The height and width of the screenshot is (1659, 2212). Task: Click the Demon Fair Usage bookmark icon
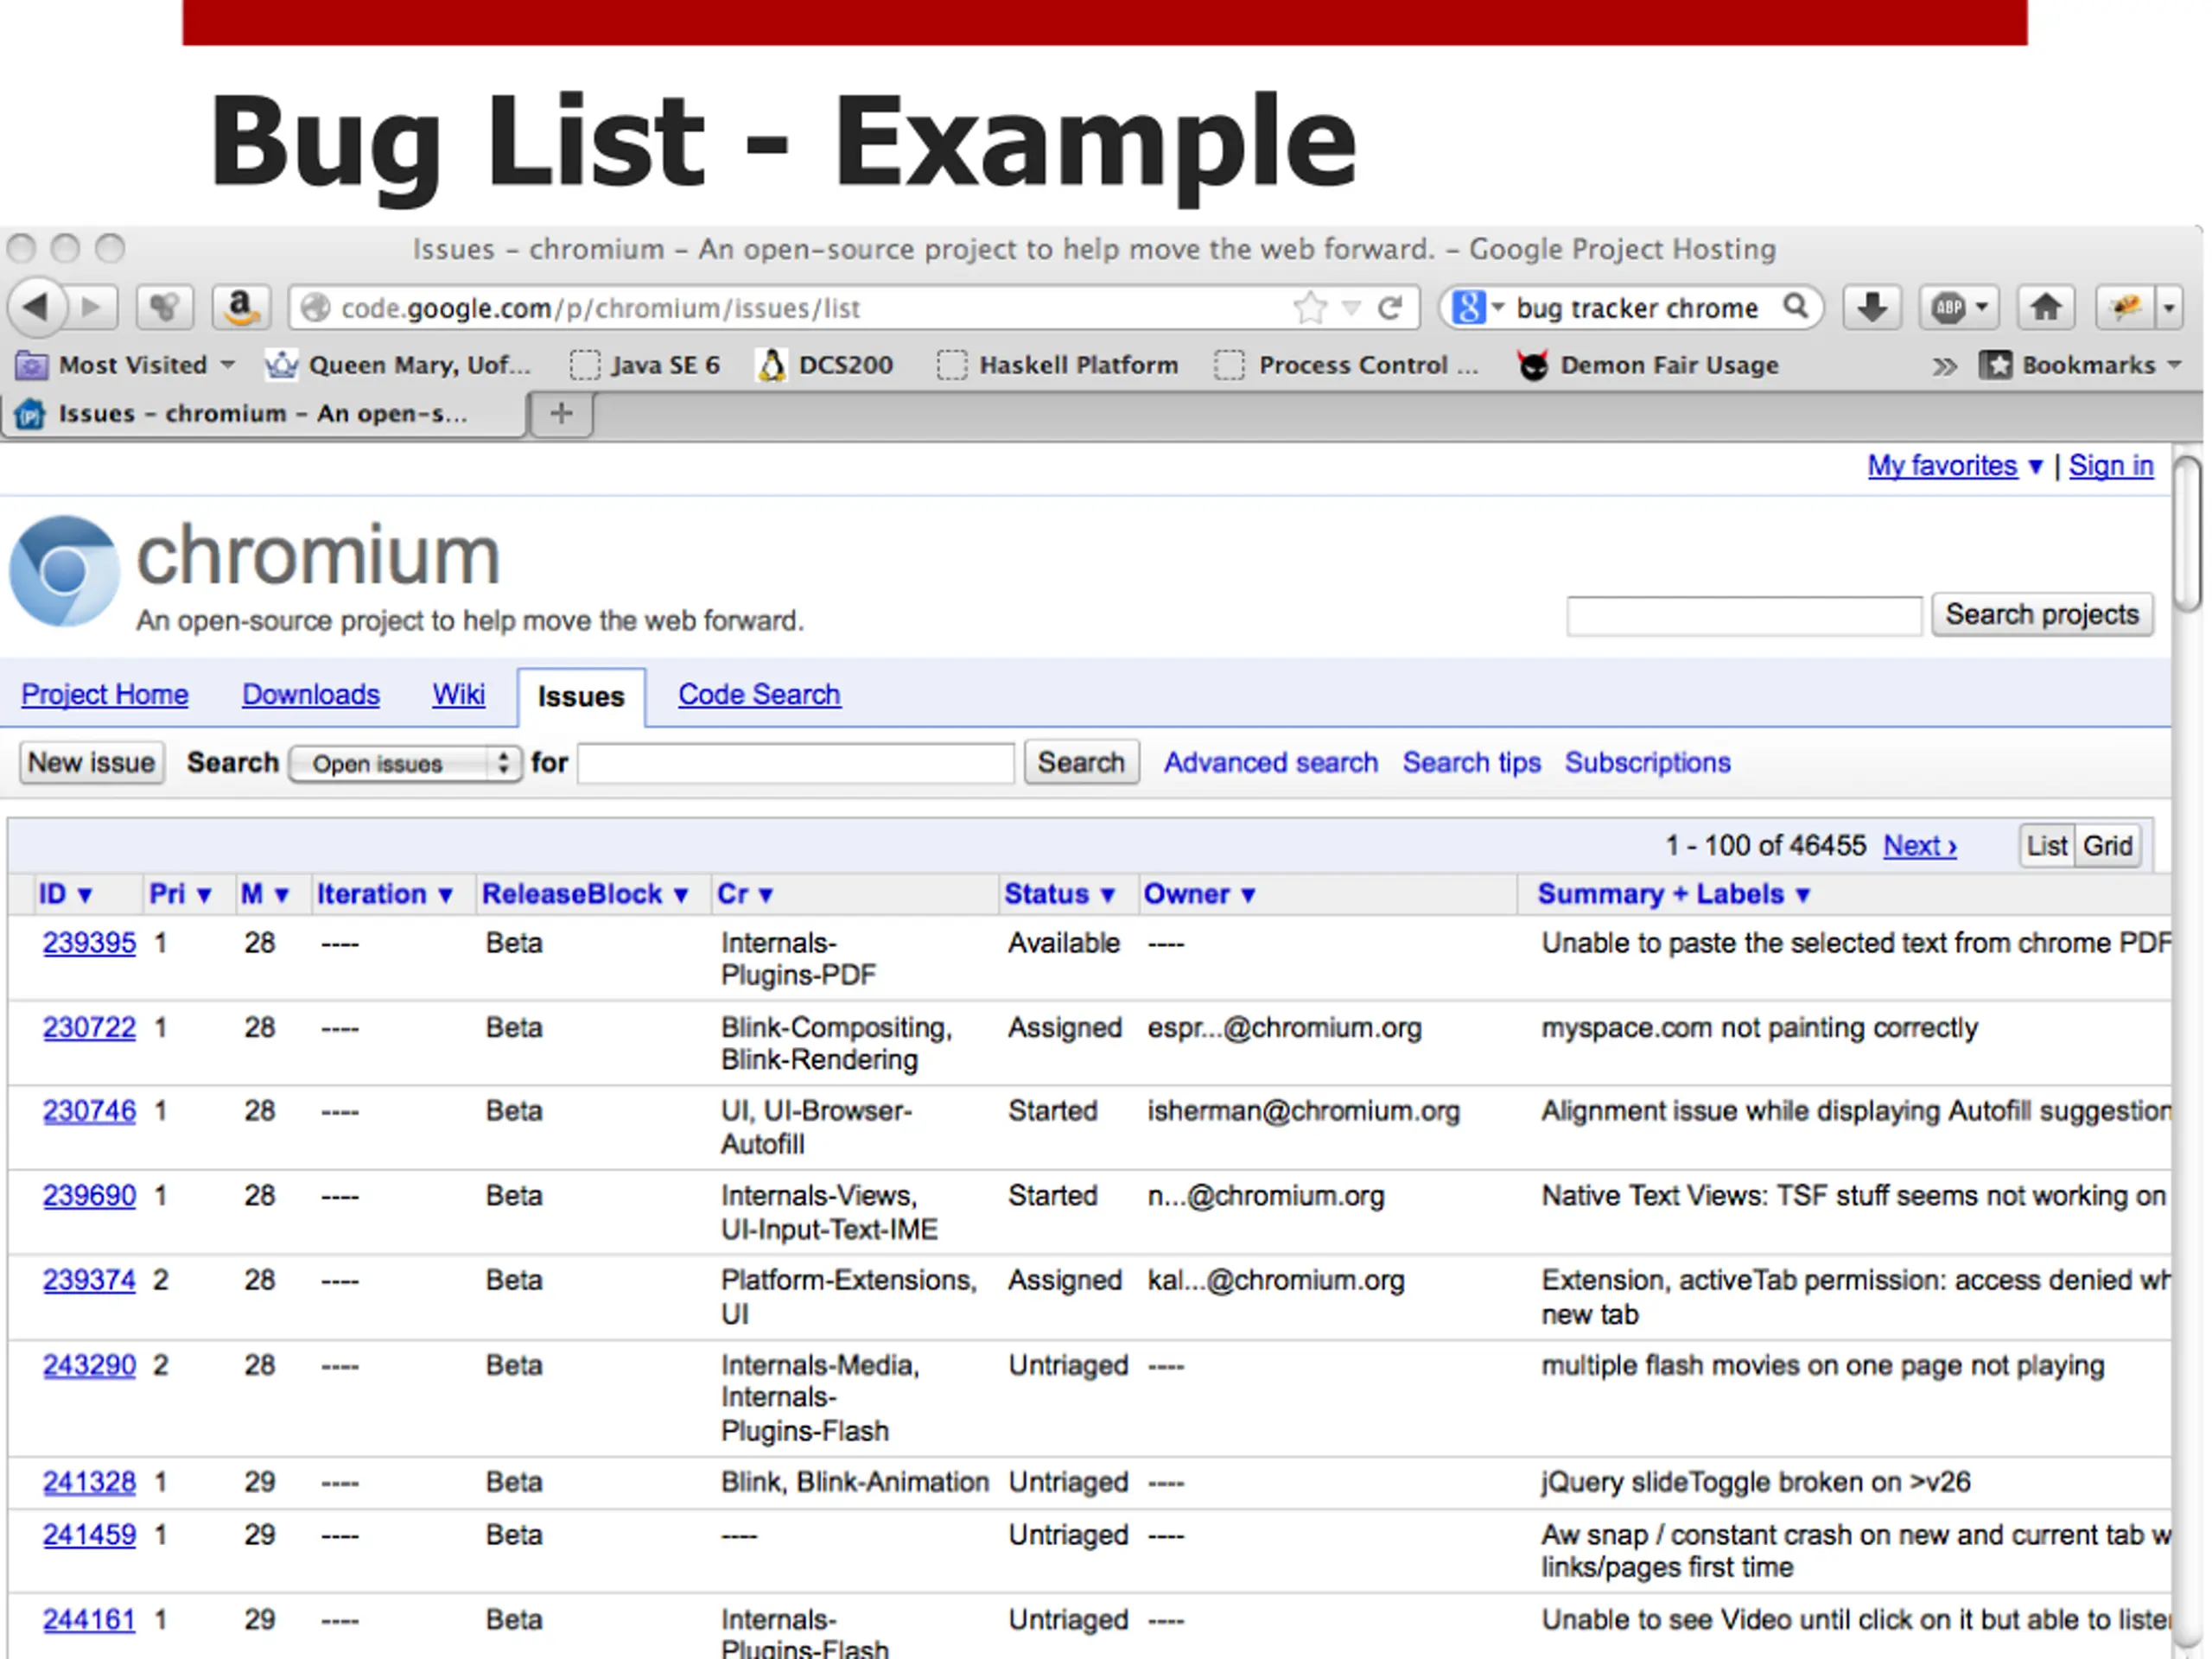tap(1532, 365)
